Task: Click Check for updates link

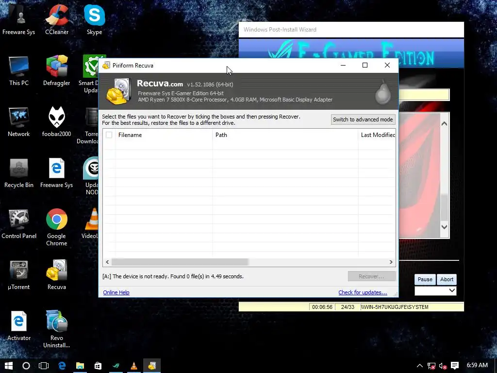Action: coord(363,292)
